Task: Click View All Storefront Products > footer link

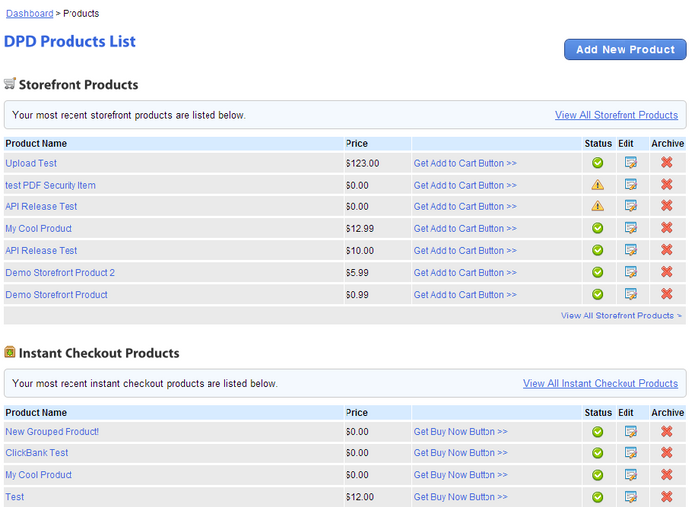Action: tap(621, 316)
